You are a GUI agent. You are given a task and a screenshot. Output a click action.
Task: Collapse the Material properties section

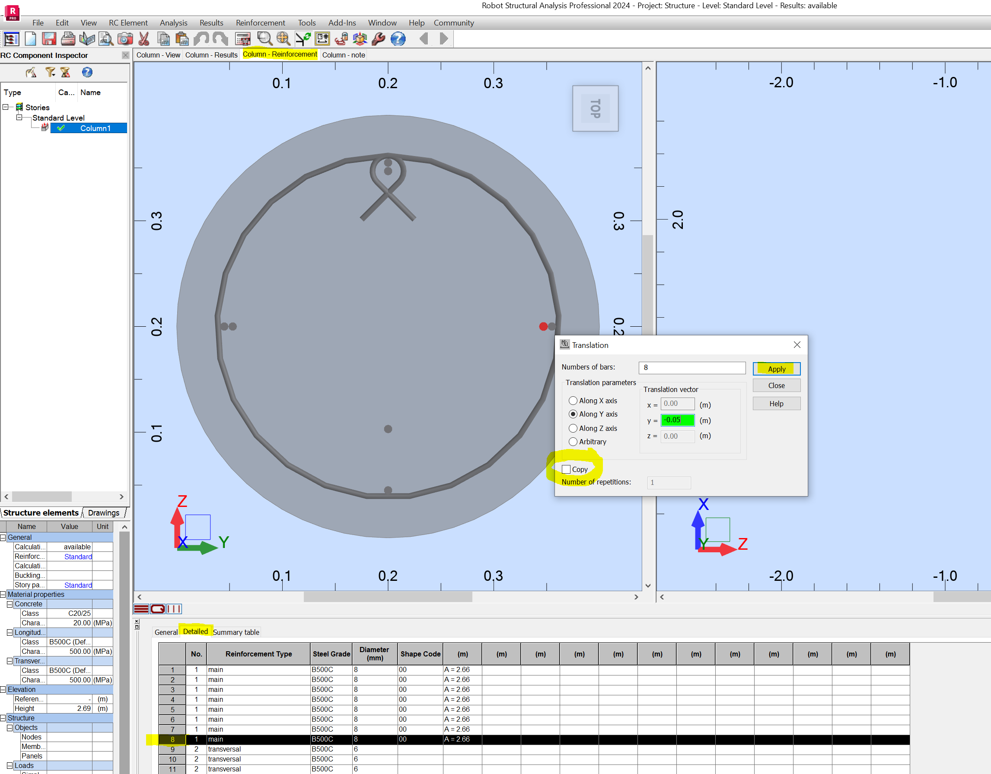click(3, 594)
